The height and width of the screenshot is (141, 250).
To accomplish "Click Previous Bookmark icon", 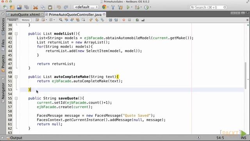I will (x=91, y=20).
